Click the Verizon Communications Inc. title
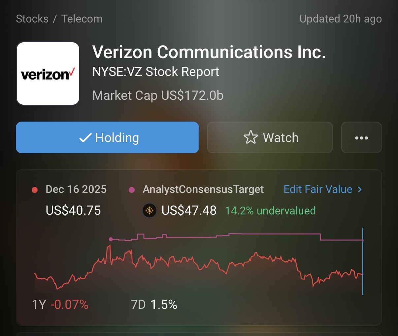The image size is (398, 336). click(209, 52)
